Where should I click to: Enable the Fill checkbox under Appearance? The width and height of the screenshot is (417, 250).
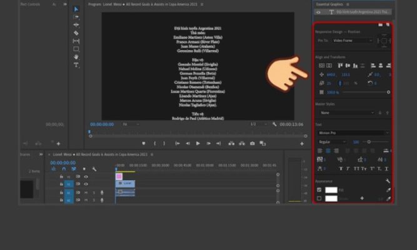click(319, 189)
